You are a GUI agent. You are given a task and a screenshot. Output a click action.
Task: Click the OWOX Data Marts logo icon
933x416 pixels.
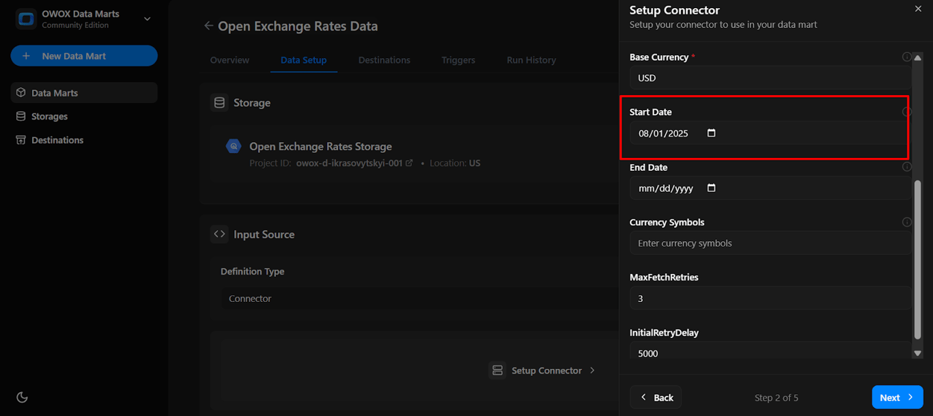point(26,19)
